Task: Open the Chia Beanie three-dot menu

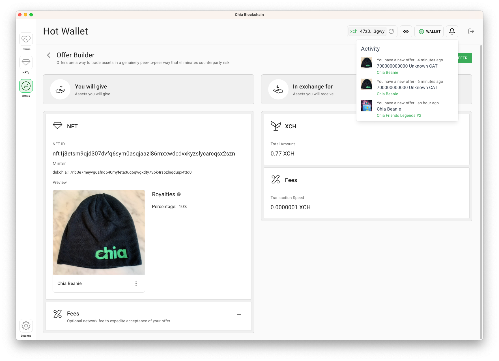Action: (x=136, y=284)
